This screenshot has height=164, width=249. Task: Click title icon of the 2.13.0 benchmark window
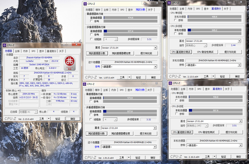coord(169,3)
